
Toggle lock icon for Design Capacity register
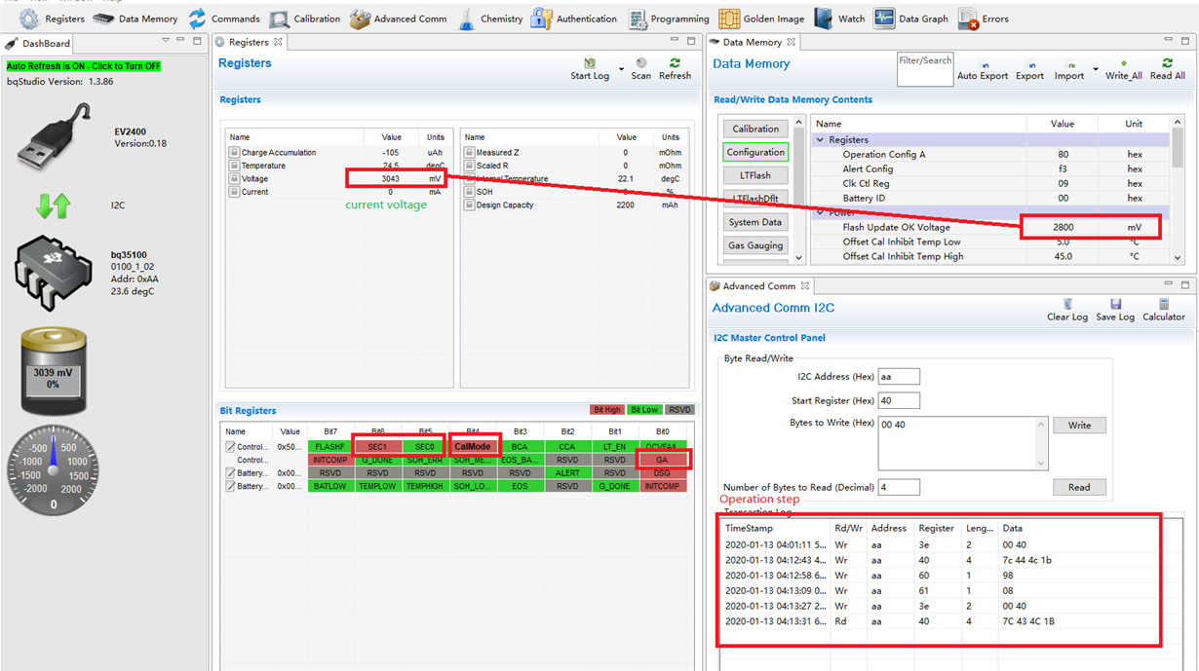pos(469,205)
